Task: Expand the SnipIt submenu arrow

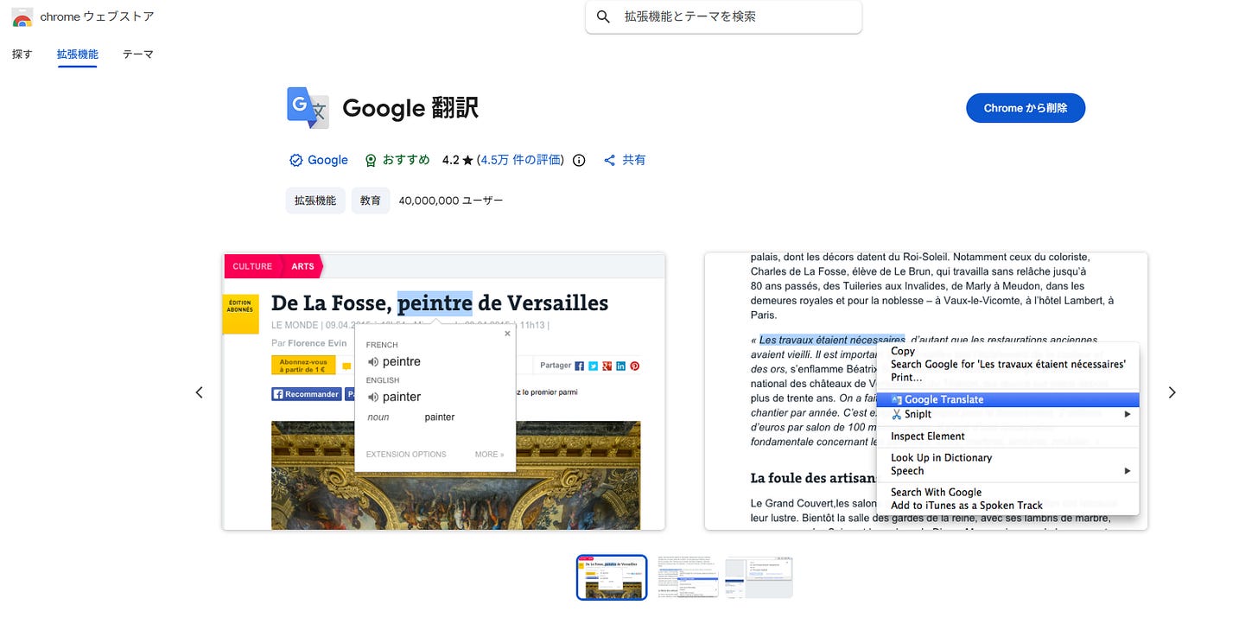Action: coord(1128,414)
